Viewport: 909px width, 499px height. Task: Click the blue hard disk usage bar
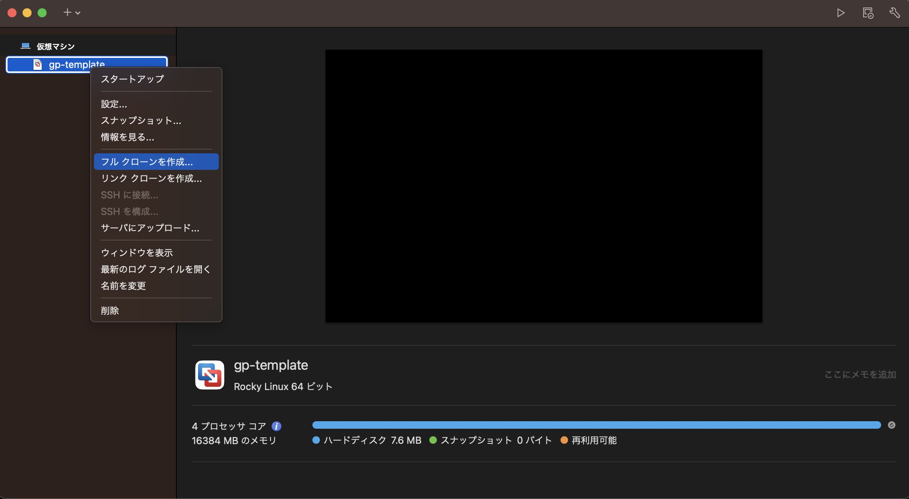click(x=596, y=425)
